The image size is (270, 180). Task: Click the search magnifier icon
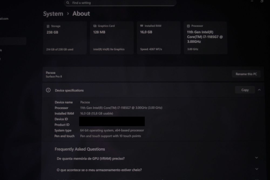tap(68, 3)
